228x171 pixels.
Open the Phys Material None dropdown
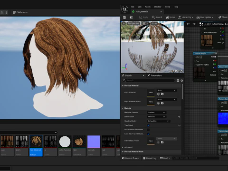pyautogui.click(x=167, y=90)
